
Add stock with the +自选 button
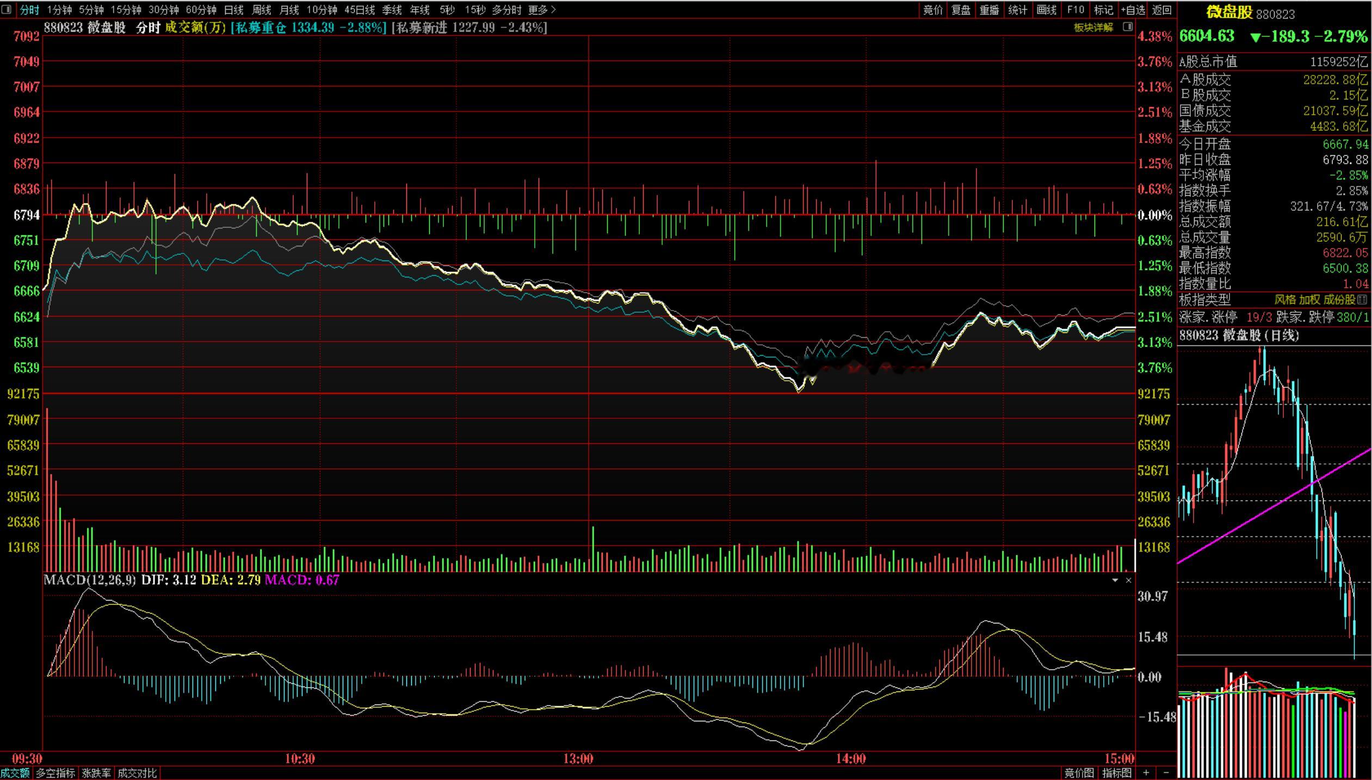(1133, 10)
